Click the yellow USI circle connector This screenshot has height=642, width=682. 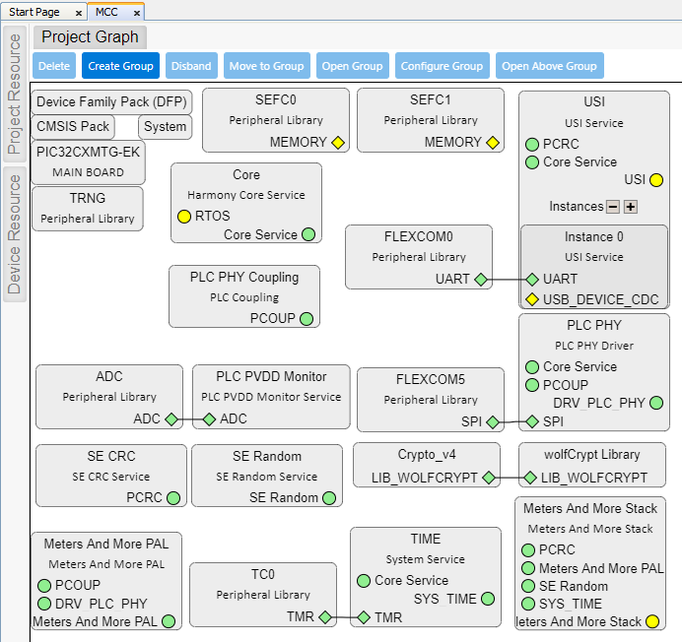pyautogui.click(x=656, y=180)
